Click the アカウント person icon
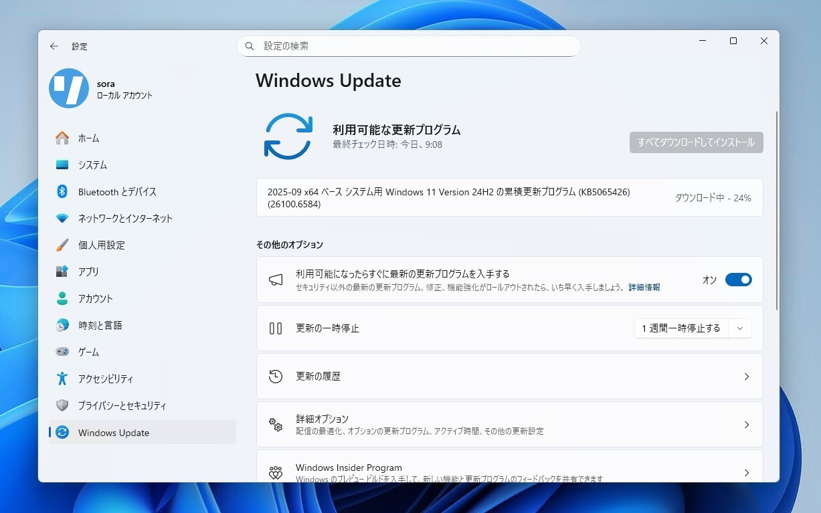Image resolution: width=821 pixels, height=513 pixels. click(x=62, y=298)
